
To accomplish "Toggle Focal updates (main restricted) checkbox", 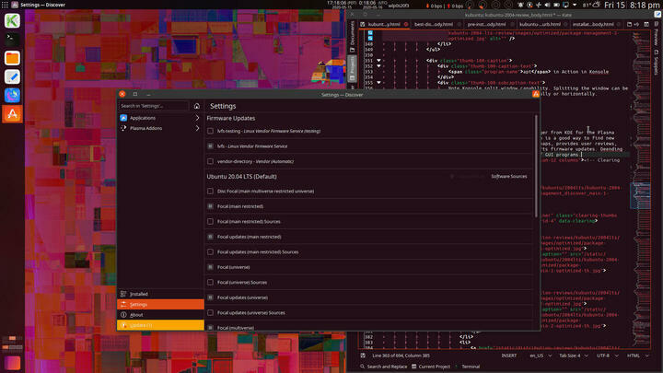I will [210, 237].
